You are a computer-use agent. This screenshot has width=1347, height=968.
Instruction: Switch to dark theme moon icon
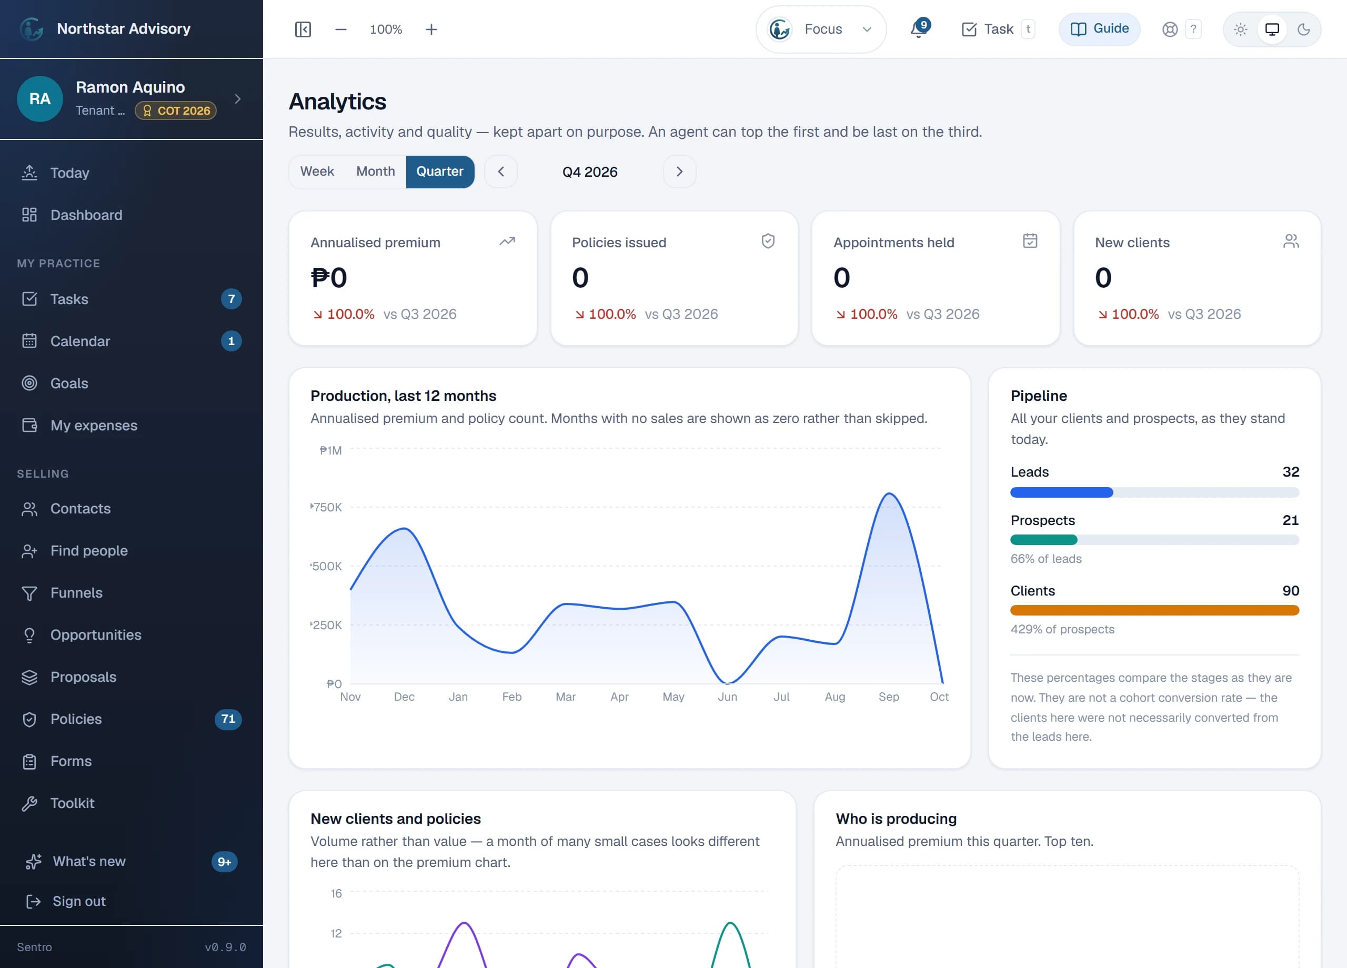(x=1304, y=29)
